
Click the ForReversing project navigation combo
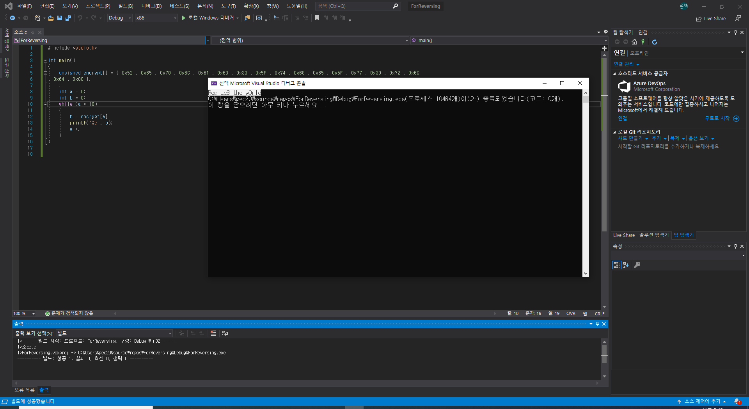click(x=111, y=41)
